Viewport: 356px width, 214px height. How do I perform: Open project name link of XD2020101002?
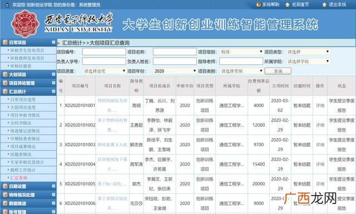point(112,125)
